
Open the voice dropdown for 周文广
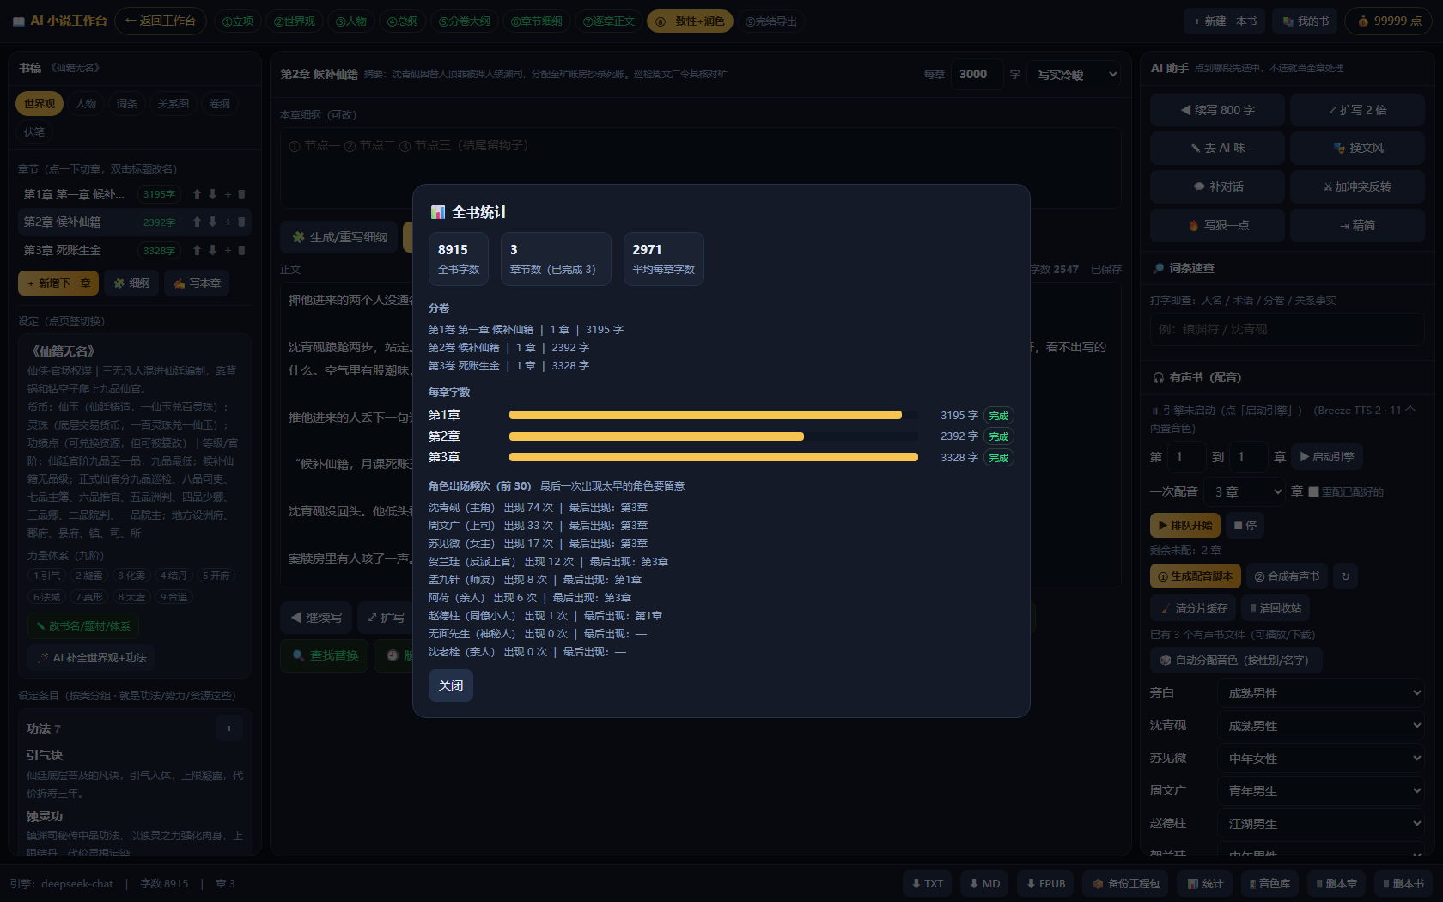[1321, 791]
